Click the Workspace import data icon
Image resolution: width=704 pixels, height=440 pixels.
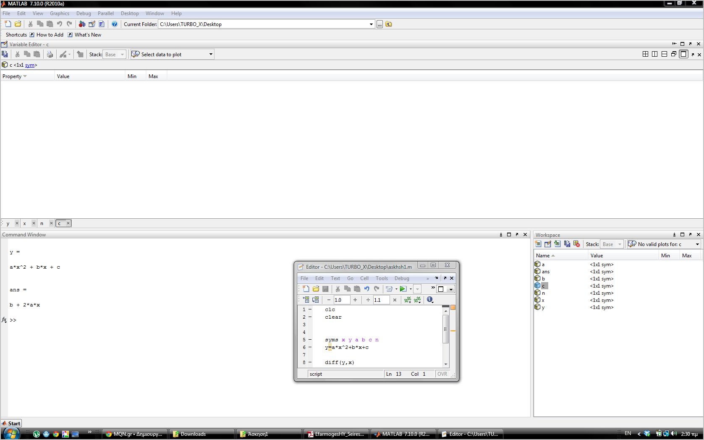(x=557, y=244)
